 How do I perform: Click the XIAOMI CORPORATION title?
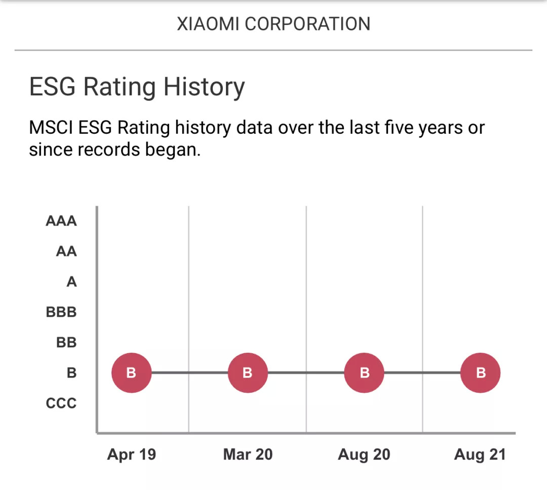pyautogui.click(x=273, y=24)
